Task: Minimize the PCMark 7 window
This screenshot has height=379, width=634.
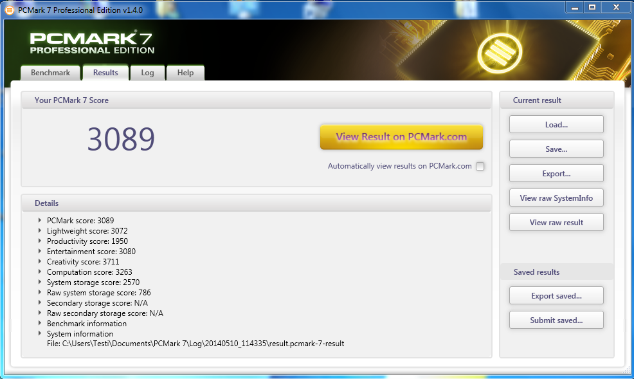Action: point(575,7)
